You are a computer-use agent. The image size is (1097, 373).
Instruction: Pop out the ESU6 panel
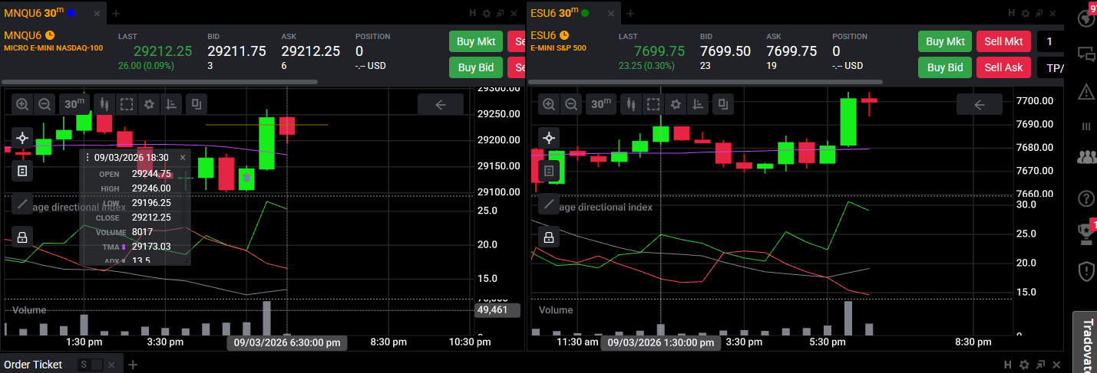click(1039, 13)
